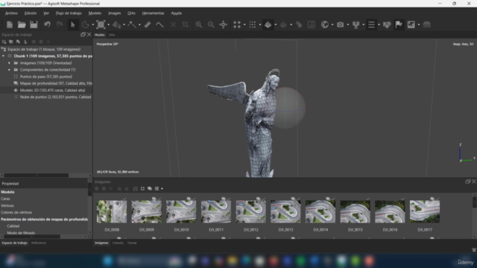Open dropdown arrow next to Resize Region
The width and height of the screenshot is (477, 268).
(x=108, y=25)
